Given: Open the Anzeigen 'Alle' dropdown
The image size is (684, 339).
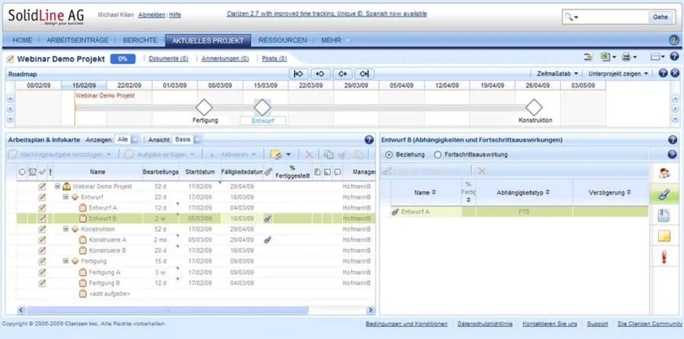Looking at the screenshot, I should tap(135, 140).
